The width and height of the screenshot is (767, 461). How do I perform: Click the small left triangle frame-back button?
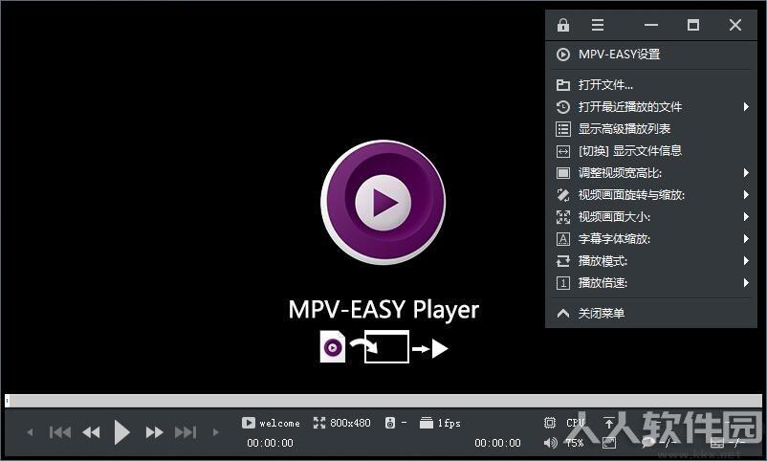pos(30,432)
